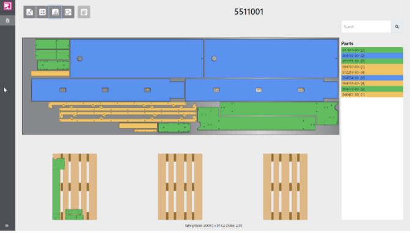Click the drawing file toolbar icon
The height and width of the screenshot is (233, 412).
(30, 12)
